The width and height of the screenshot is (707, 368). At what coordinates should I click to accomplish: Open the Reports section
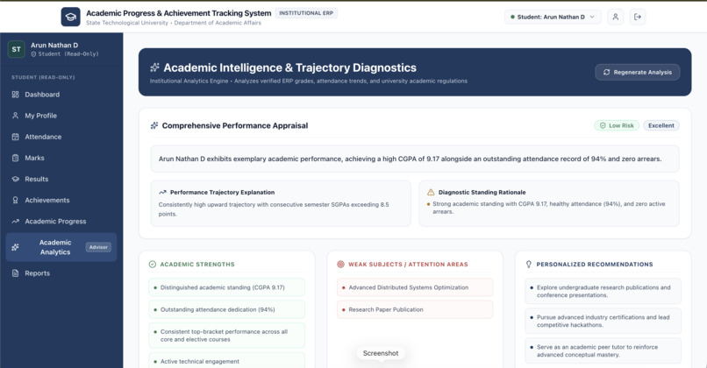point(61,273)
